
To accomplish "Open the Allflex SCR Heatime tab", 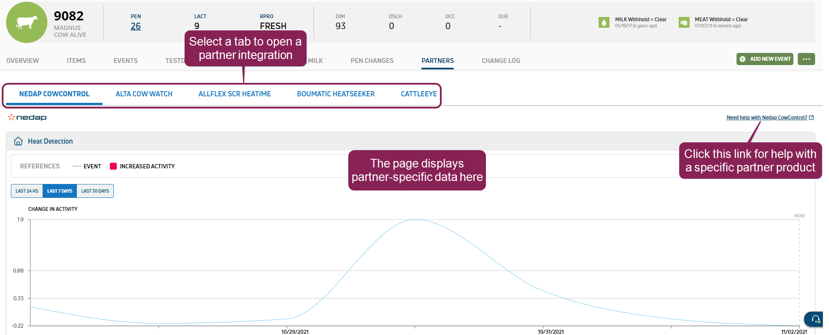I will [x=234, y=94].
